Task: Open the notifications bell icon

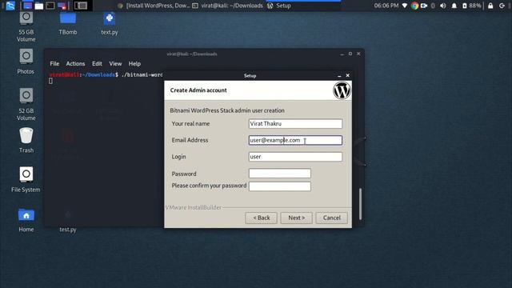Action: [x=454, y=6]
